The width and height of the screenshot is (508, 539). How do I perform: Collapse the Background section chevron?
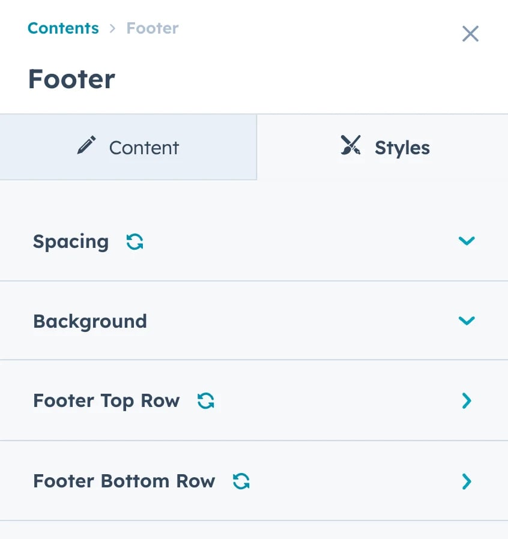[x=467, y=321]
